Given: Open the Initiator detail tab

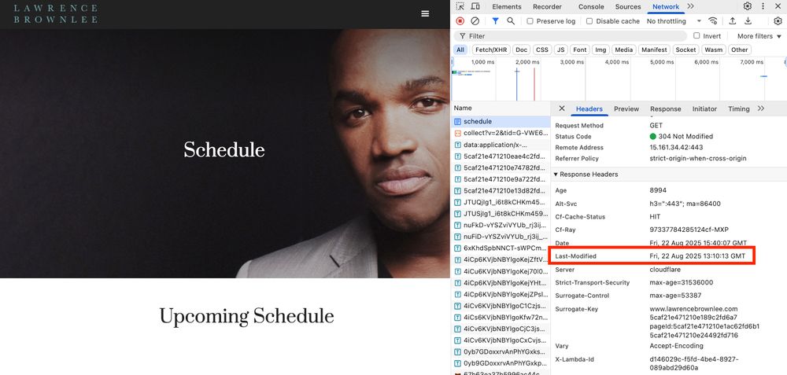Looking at the screenshot, I should (704, 108).
